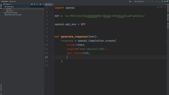Click 'response' variable on line 9
This screenshot has width=169, height=95.
coord(67,41)
